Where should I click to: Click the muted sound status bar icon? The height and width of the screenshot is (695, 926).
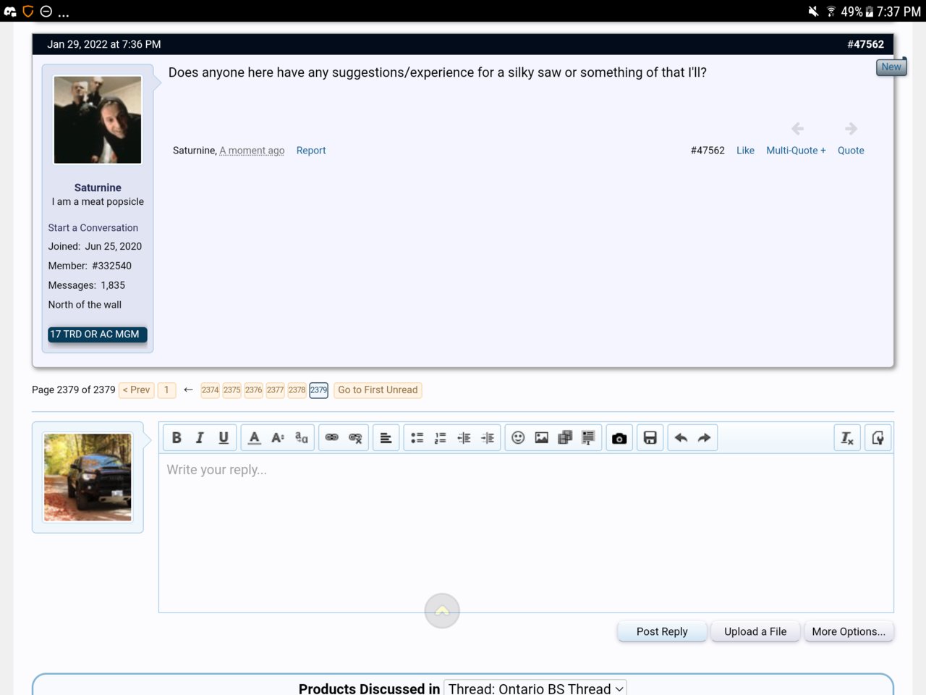coord(813,11)
